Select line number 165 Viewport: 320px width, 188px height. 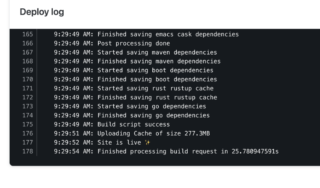[x=28, y=34]
